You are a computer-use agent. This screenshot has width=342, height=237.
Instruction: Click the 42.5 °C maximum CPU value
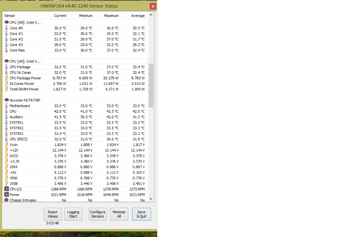[x=112, y=111]
